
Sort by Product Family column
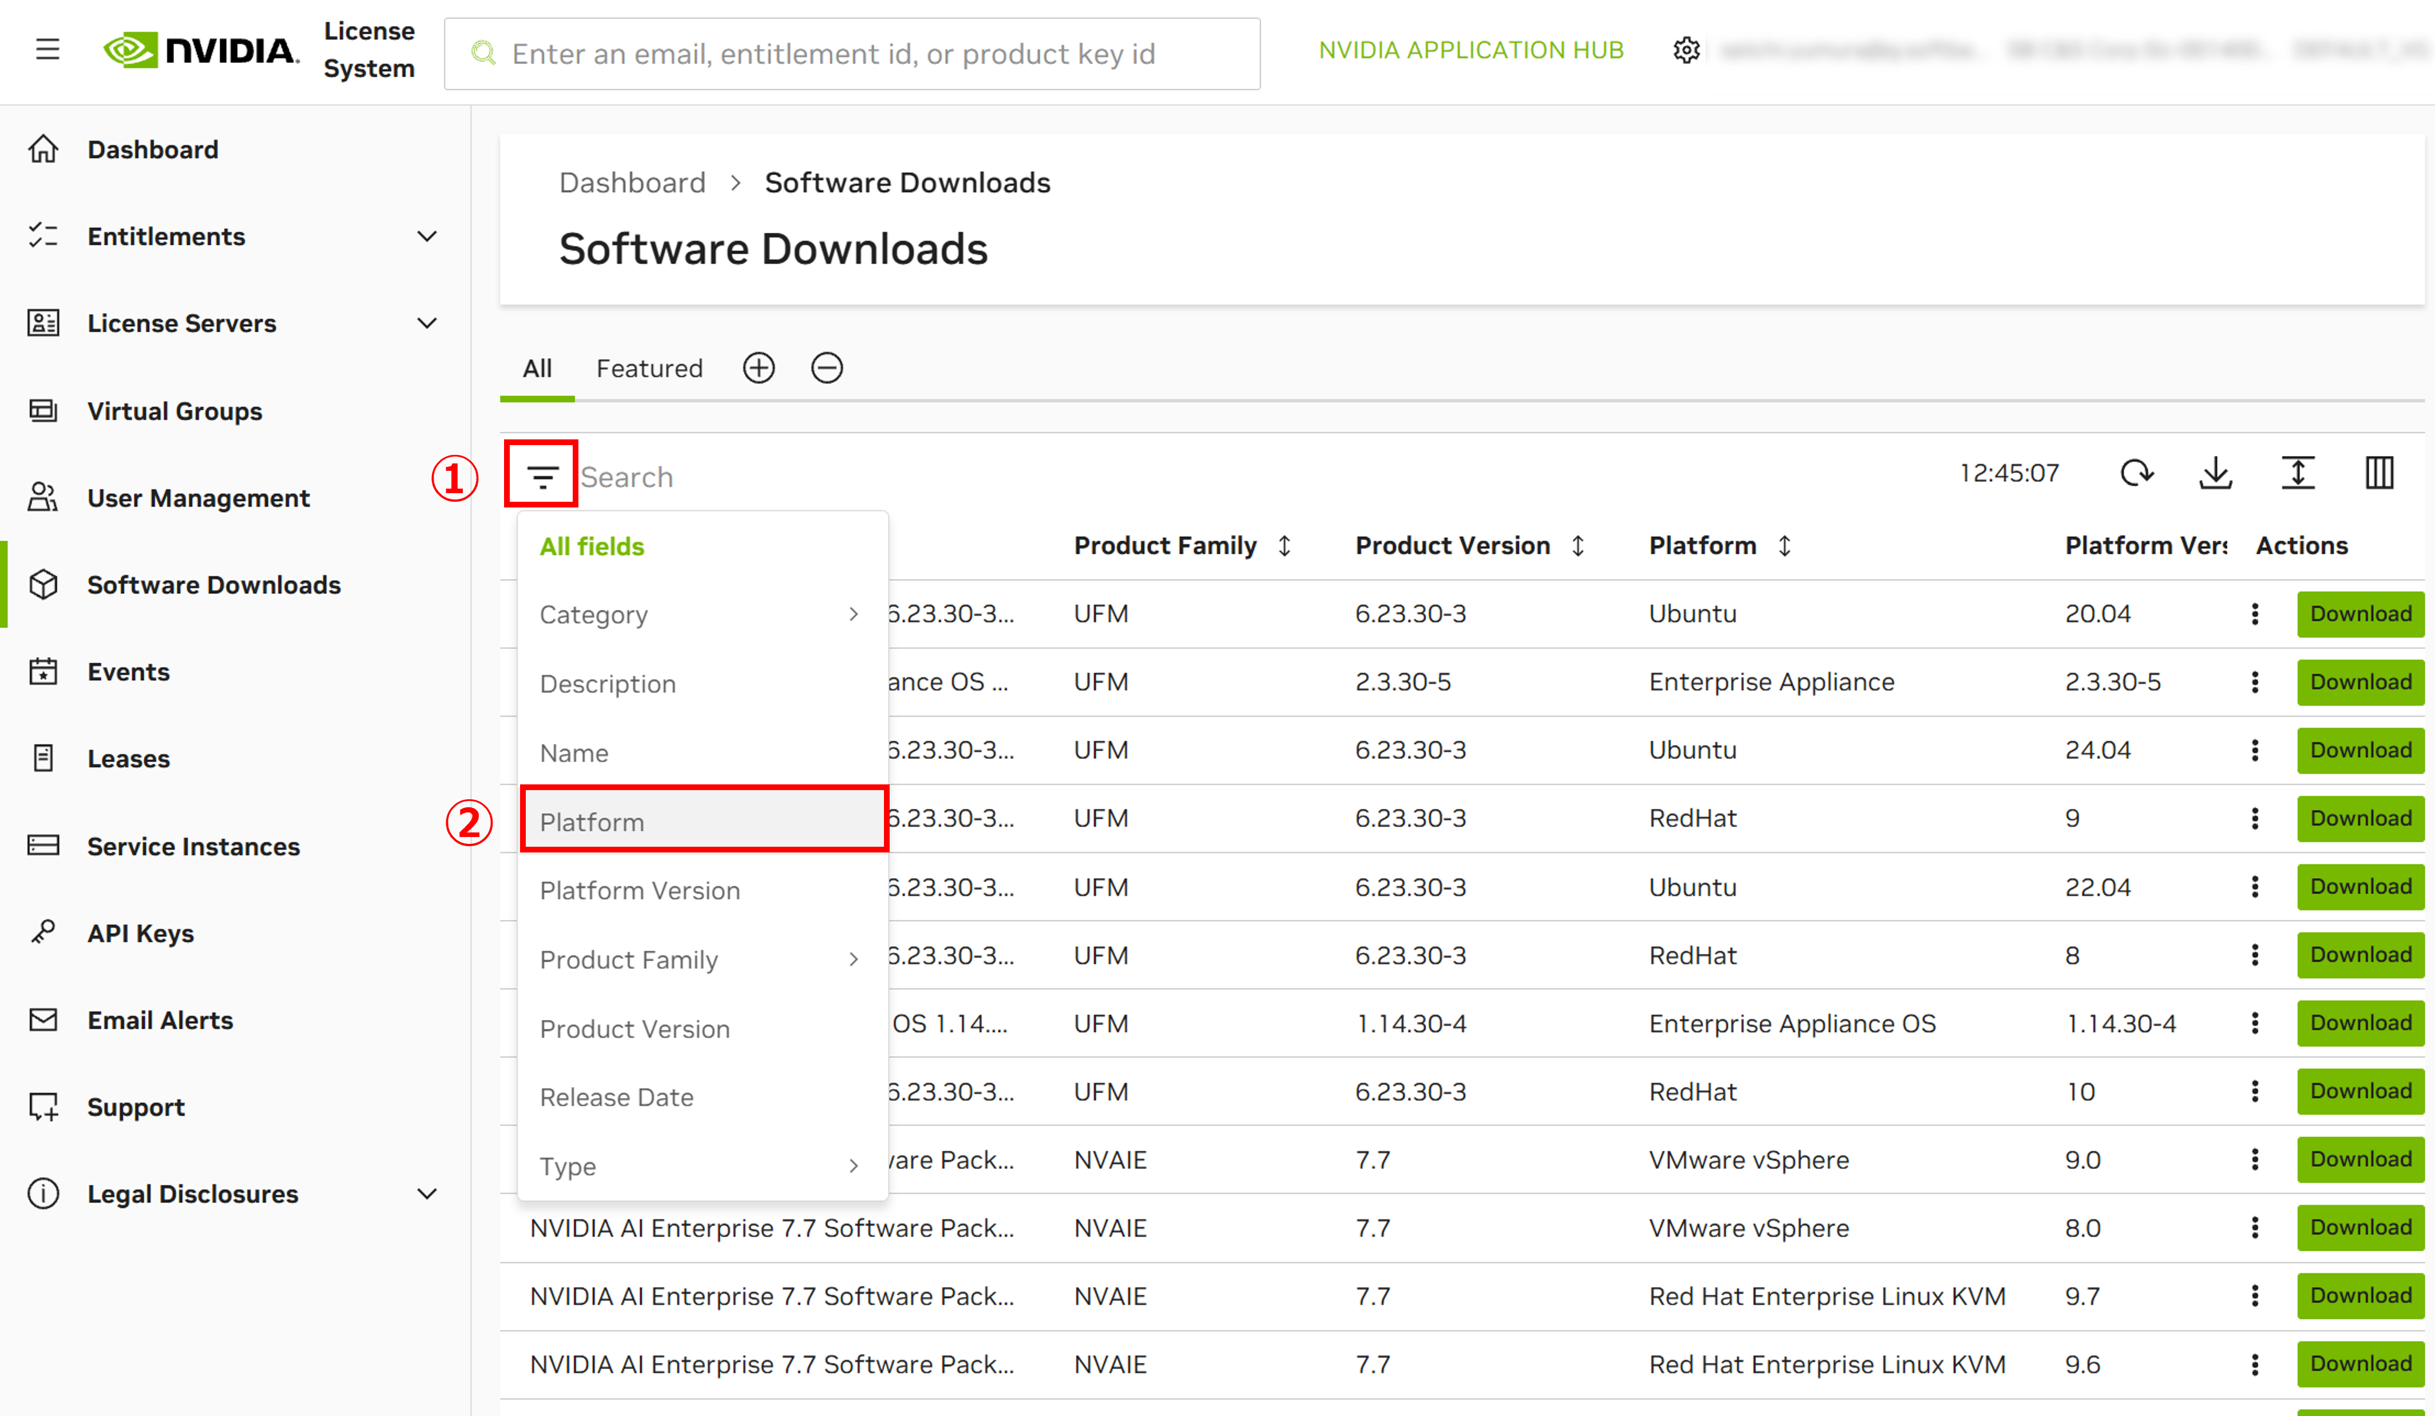coord(1285,546)
